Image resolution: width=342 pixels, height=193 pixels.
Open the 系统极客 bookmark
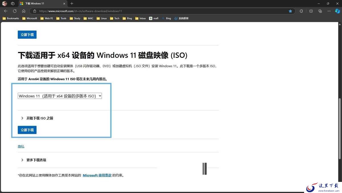pos(182,18)
